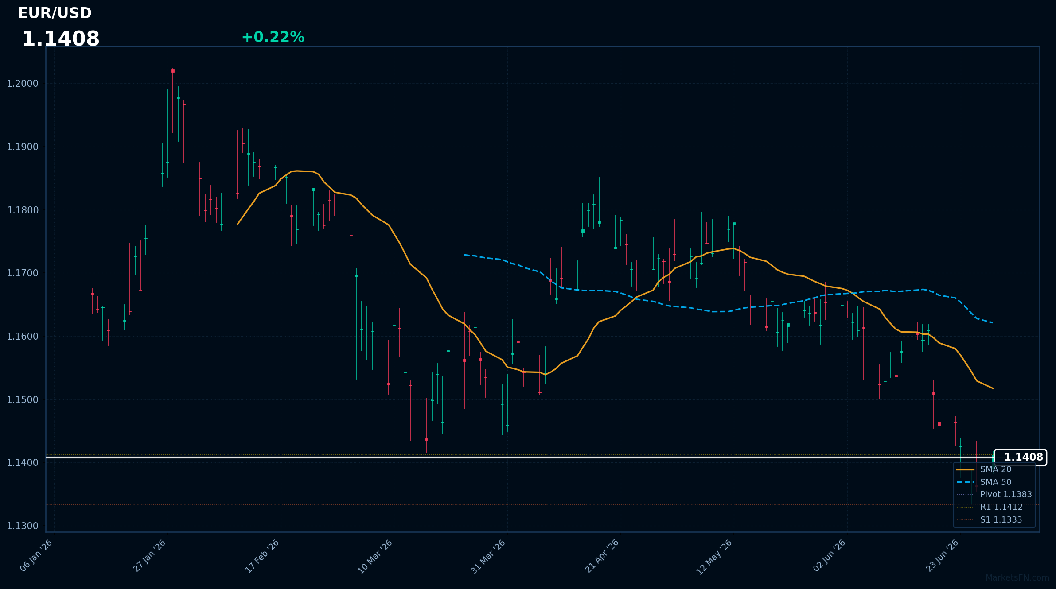
Task: Click the 1.1400 y-axis label
Action: tap(23, 463)
